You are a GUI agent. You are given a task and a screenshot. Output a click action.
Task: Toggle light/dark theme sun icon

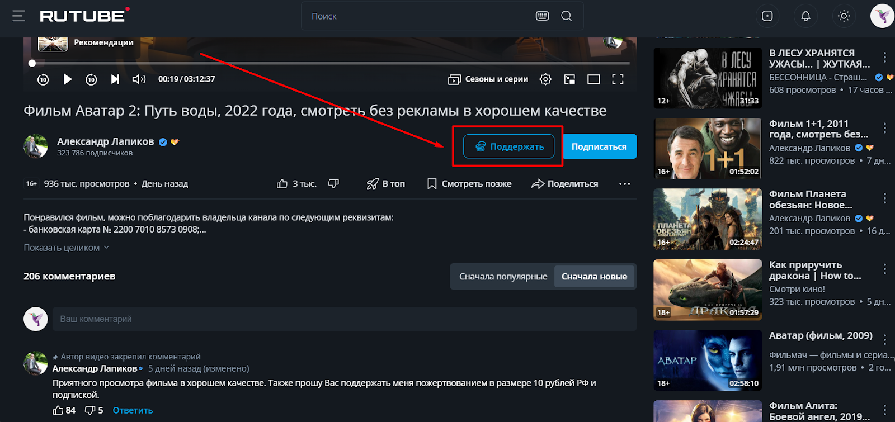tap(844, 16)
